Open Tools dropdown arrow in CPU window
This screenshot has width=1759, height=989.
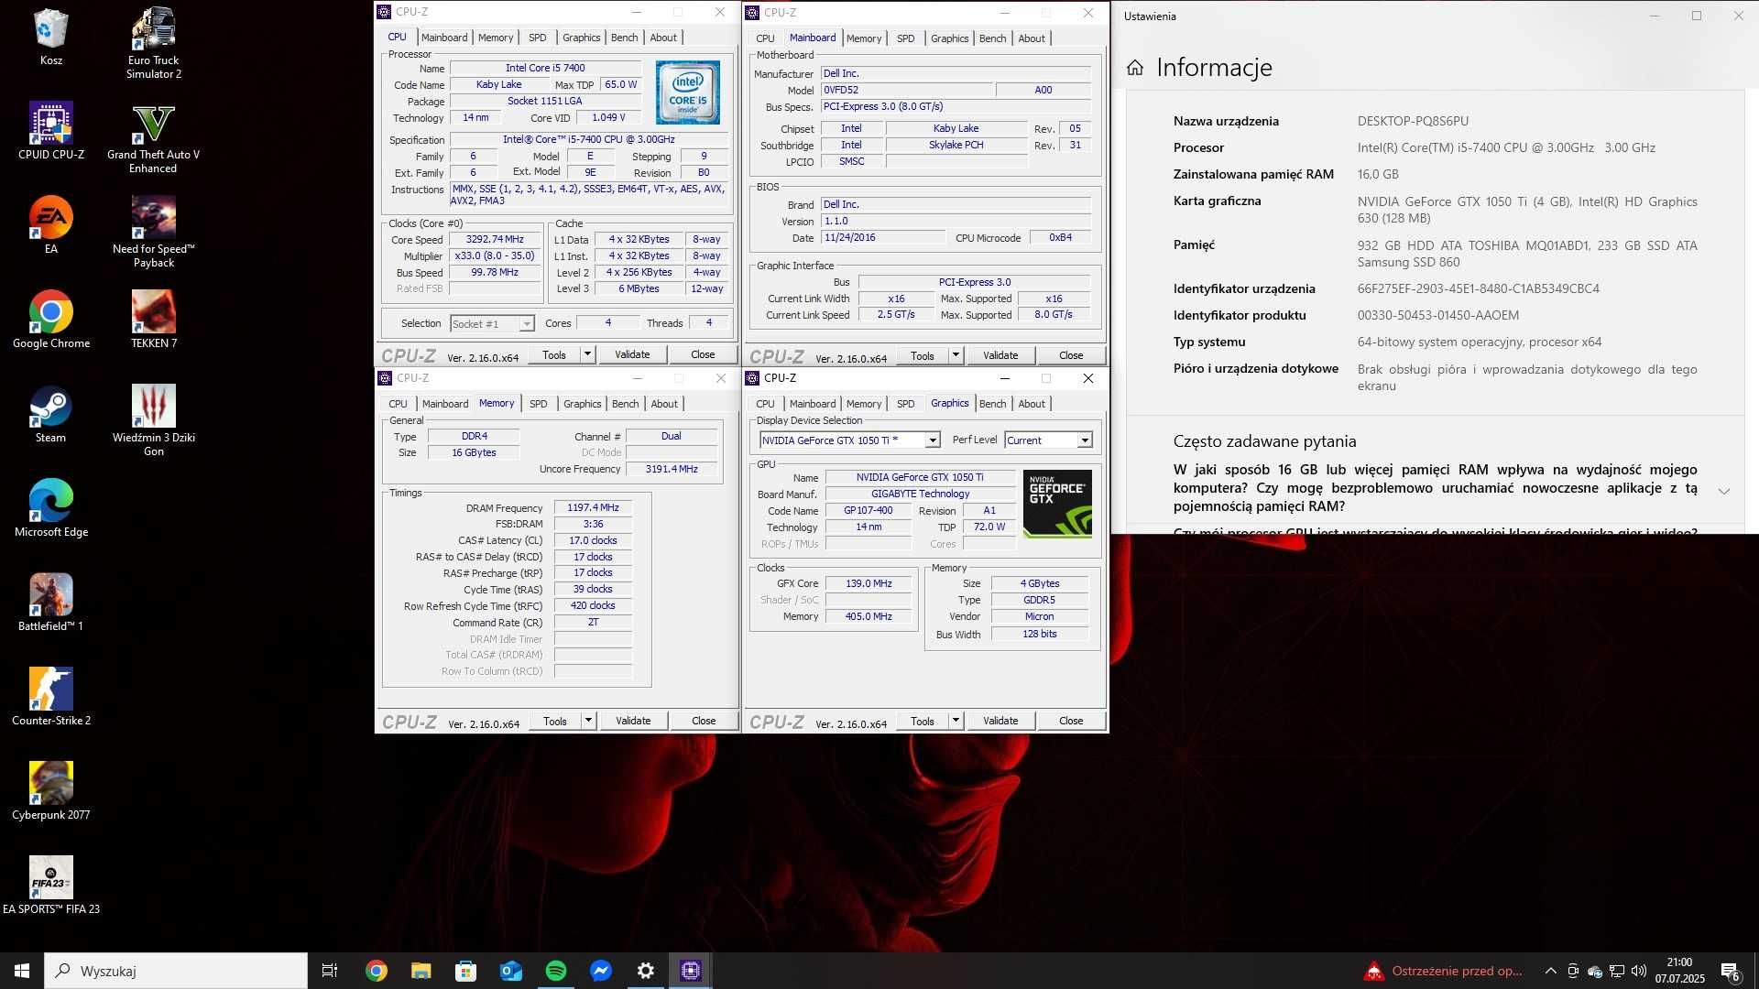click(x=588, y=354)
